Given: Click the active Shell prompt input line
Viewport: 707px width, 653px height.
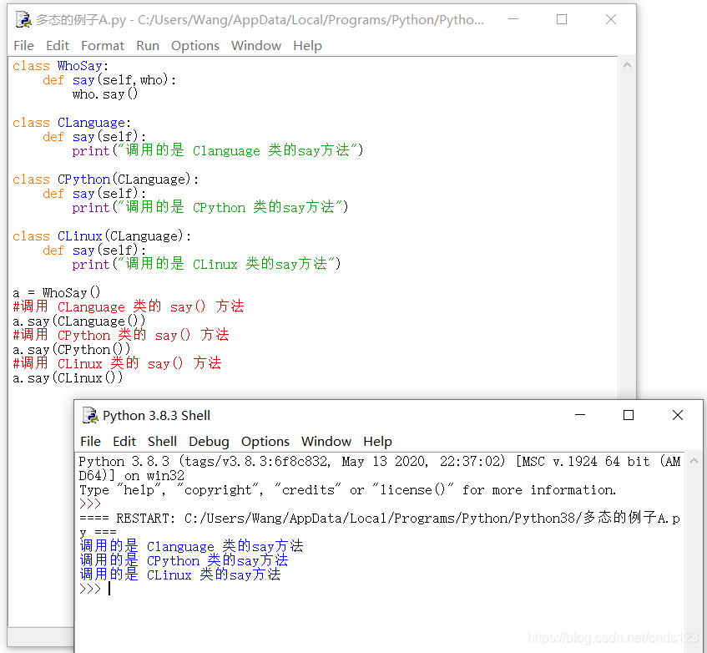Looking at the screenshot, I should 379,589.
